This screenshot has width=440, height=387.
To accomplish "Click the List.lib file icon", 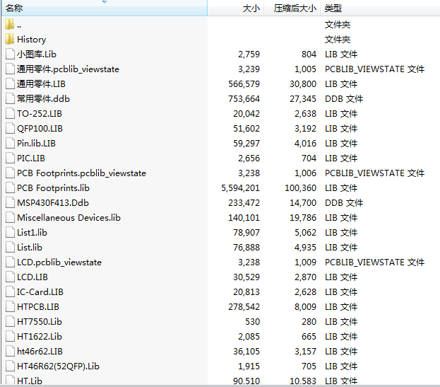I will [x=10, y=248].
